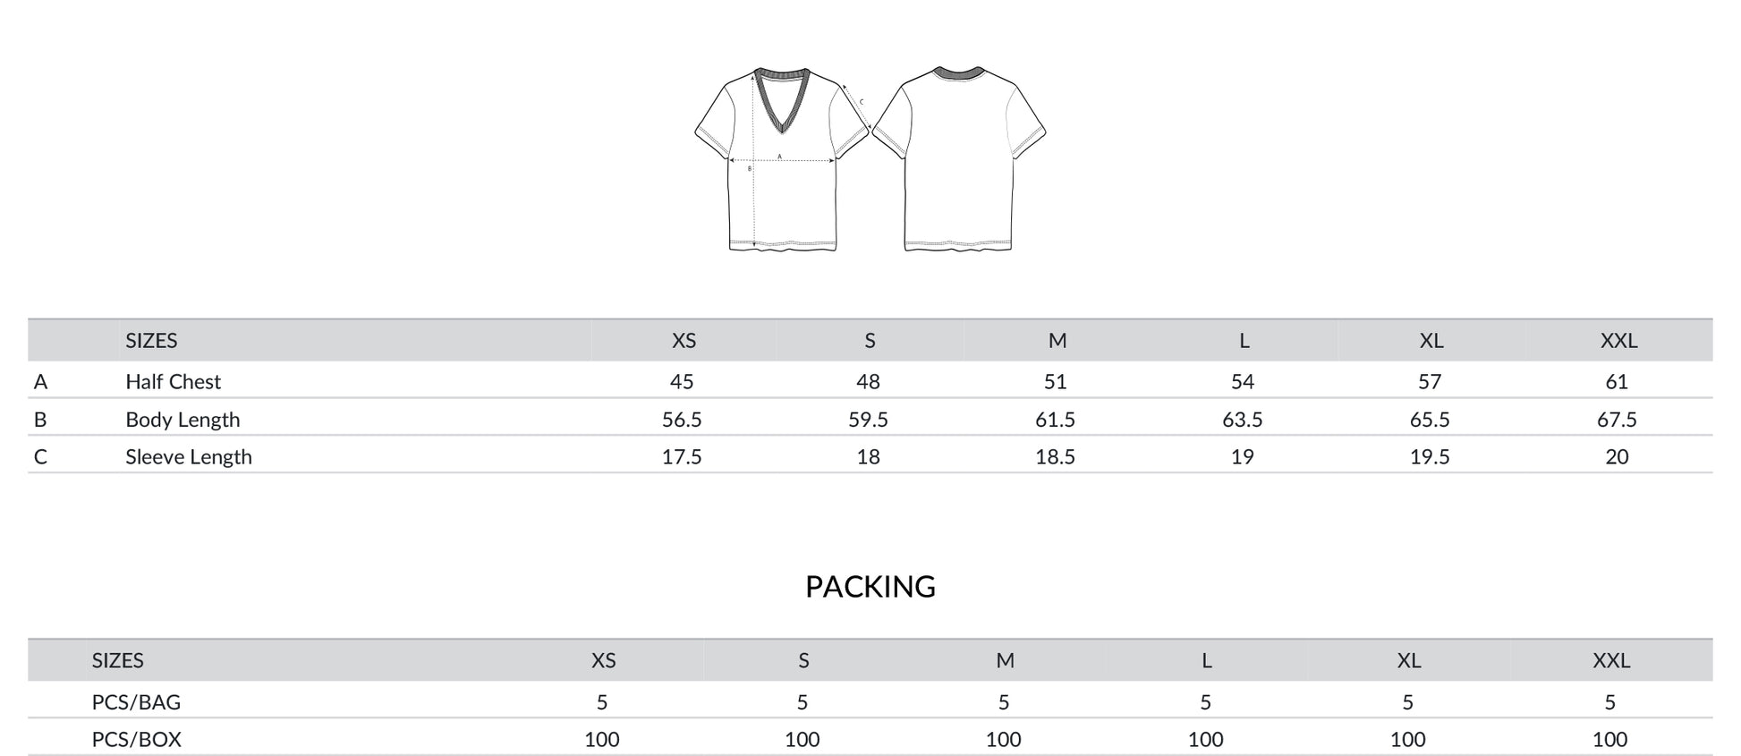
Task: Select the XL column header in packing table
Action: coord(1409,661)
